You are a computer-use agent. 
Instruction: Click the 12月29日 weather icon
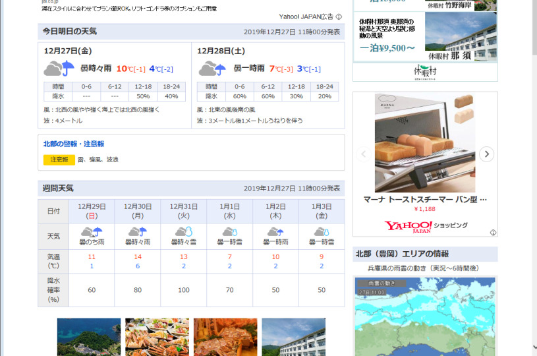(x=92, y=232)
